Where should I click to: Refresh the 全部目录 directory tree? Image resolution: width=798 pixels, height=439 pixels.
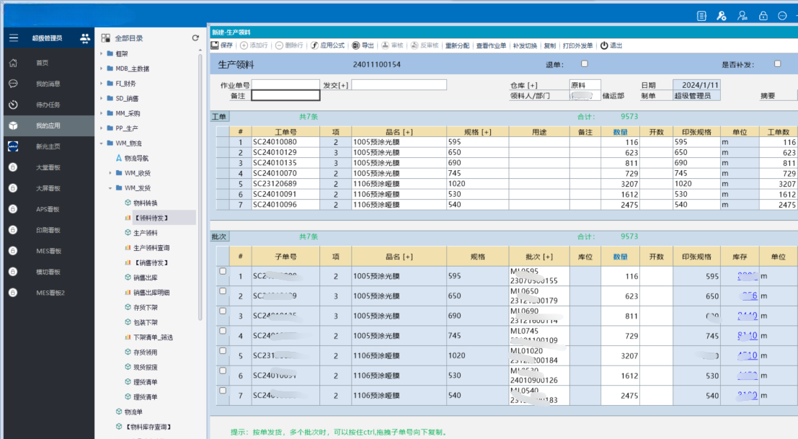[195, 38]
